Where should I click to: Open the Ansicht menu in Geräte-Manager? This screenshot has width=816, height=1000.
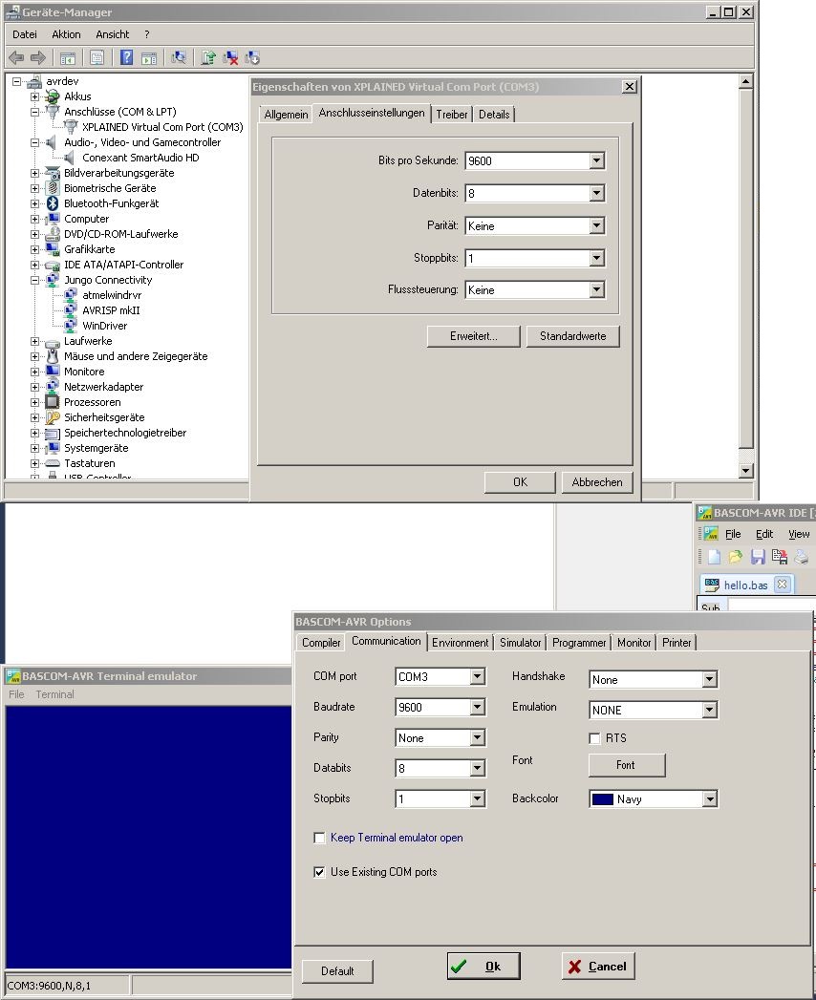tap(113, 34)
